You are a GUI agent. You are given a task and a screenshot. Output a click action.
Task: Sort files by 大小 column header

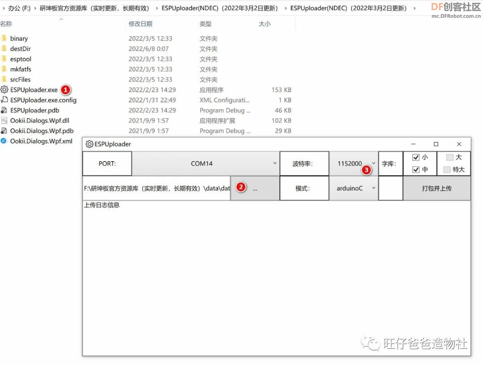(x=264, y=24)
